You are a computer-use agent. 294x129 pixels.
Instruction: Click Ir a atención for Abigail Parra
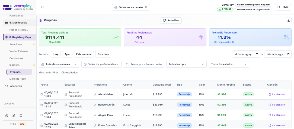277,115
